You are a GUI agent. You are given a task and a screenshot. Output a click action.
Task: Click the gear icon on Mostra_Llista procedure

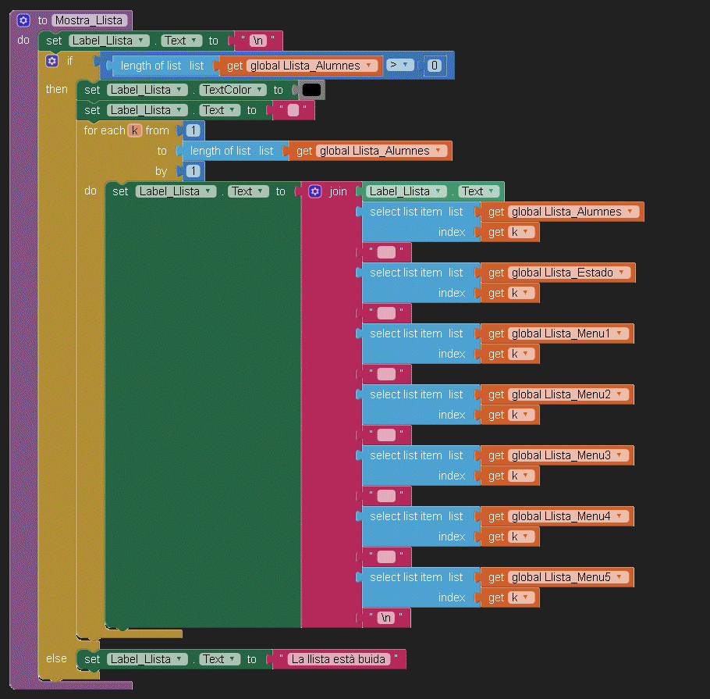point(23,20)
